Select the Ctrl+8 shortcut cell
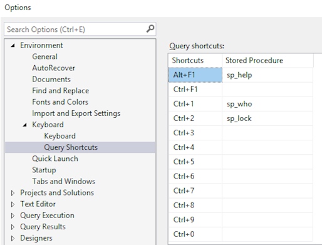 click(x=195, y=205)
